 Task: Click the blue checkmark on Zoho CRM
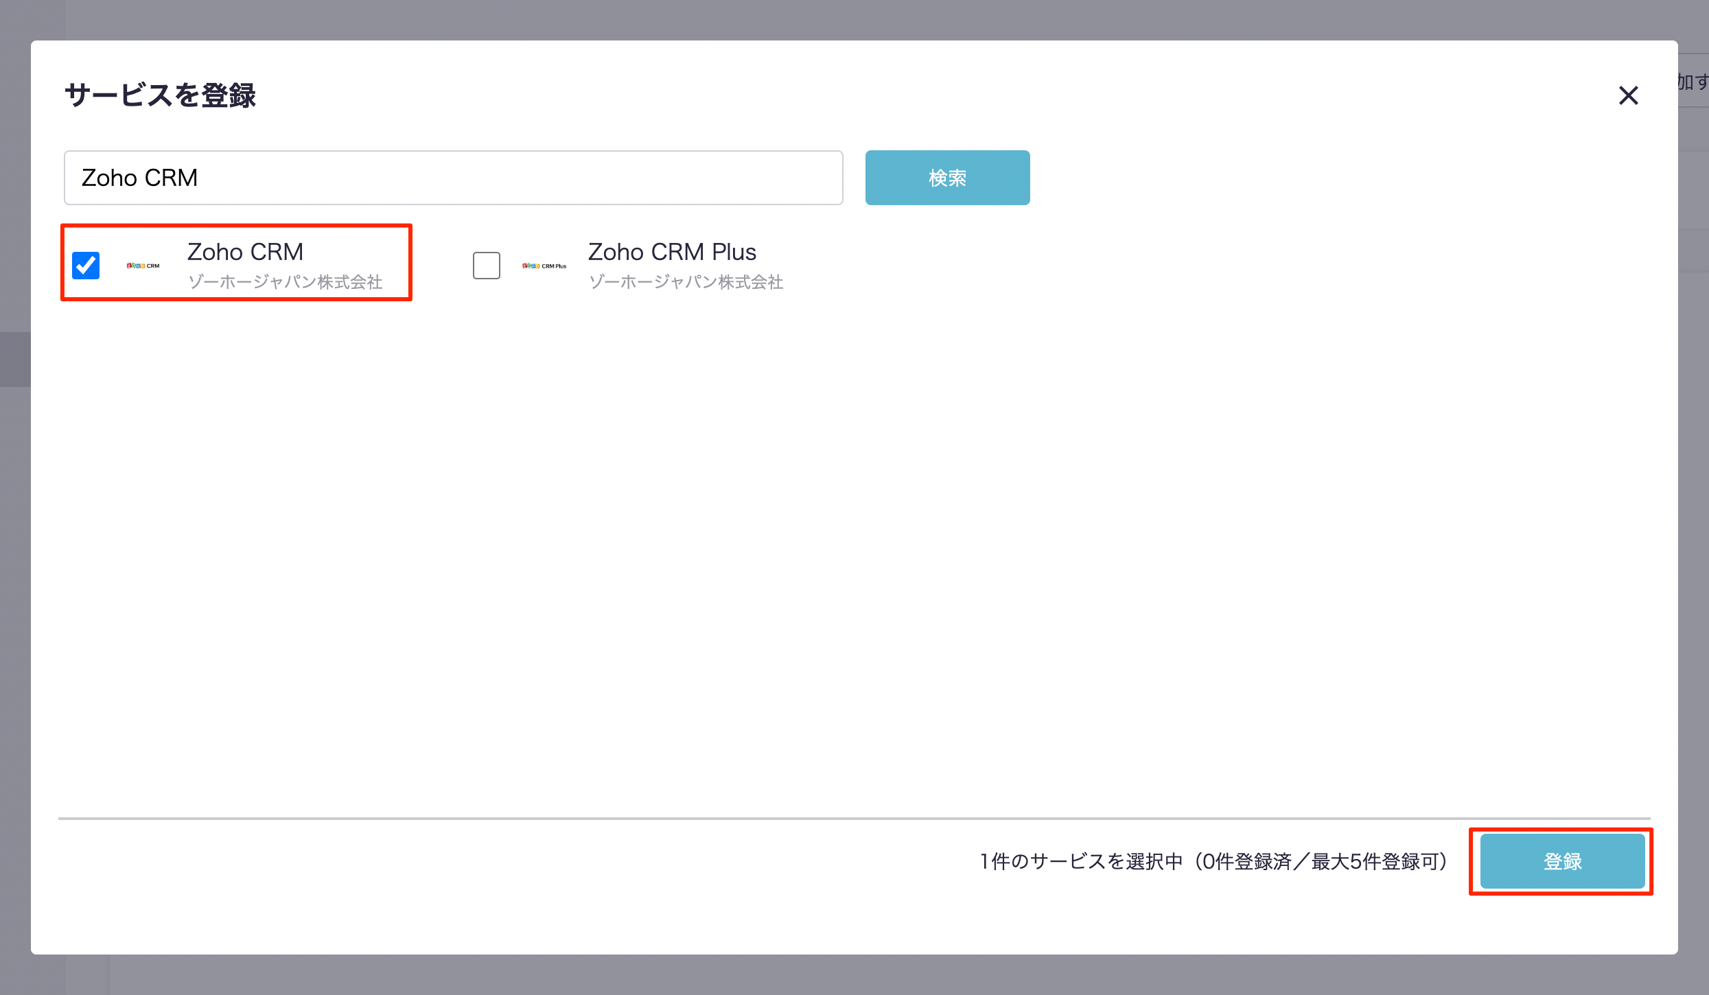tap(86, 265)
